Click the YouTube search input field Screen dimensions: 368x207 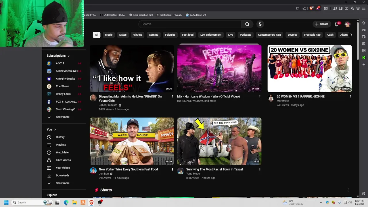pos(190,24)
